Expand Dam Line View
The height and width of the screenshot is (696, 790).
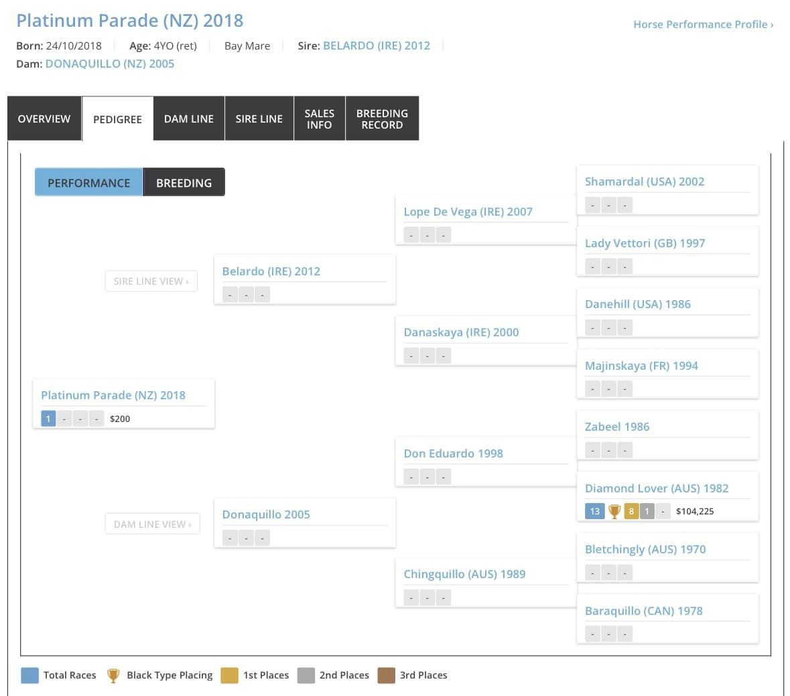[x=152, y=525]
